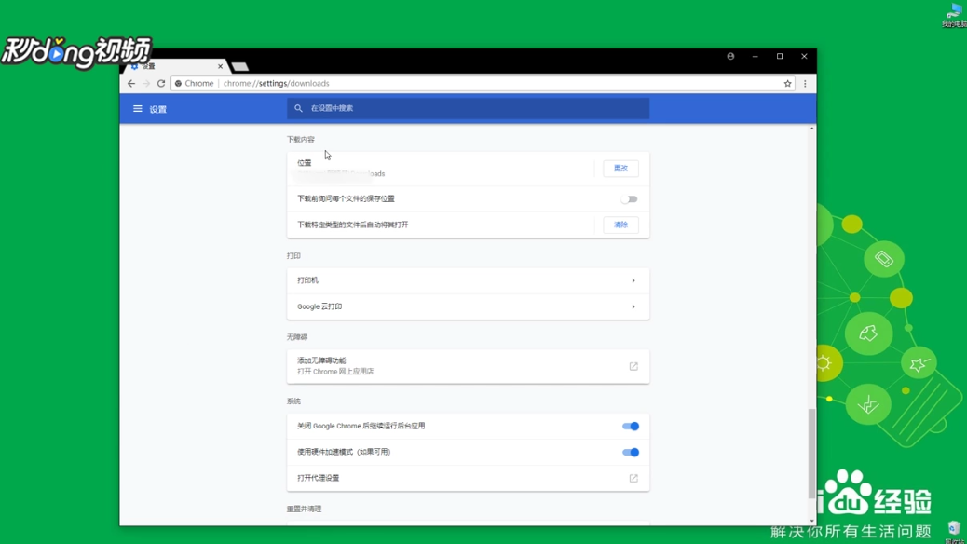Open 添加无障碍功能 accessibility link

468,366
